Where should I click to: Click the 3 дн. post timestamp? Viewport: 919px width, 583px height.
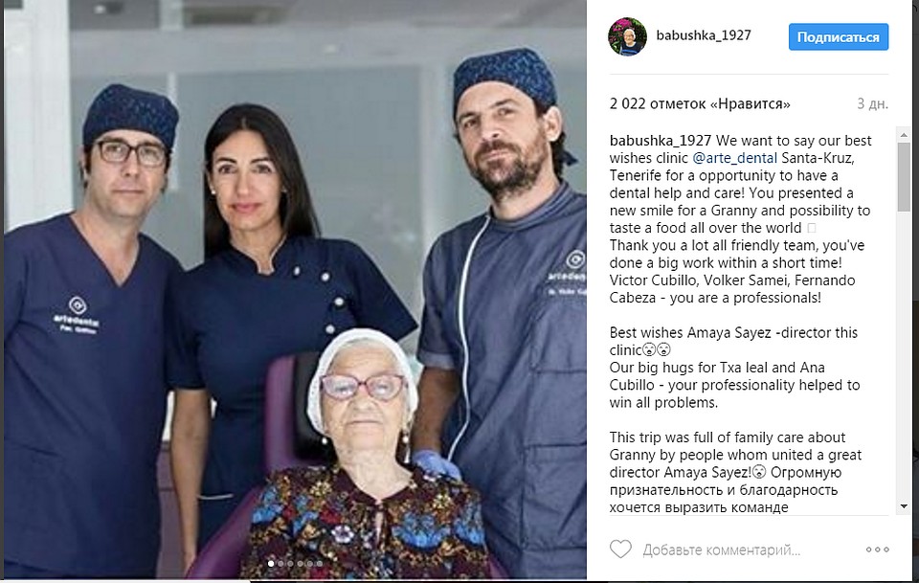(873, 103)
